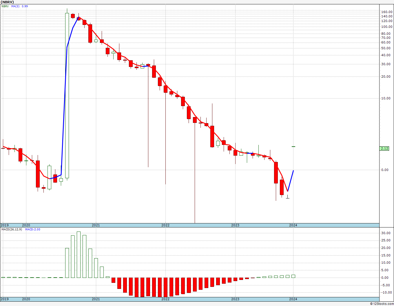Screen dimensions: 394x306
Task: Click the 30.00 MACD axis label
Action: coord(386,233)
